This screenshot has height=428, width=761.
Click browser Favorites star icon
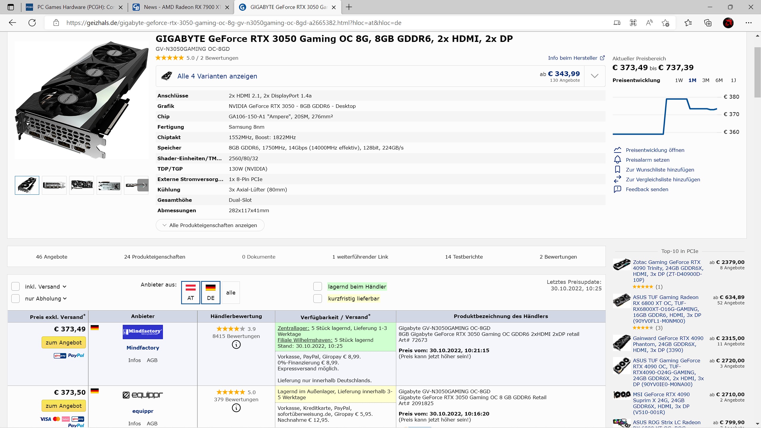point(688,23)
